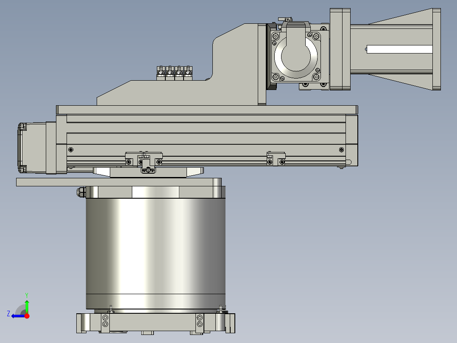The image size is (457, 343).
Task: Select the vertical plate behind the servo motor
Action: tap(262, 64)
